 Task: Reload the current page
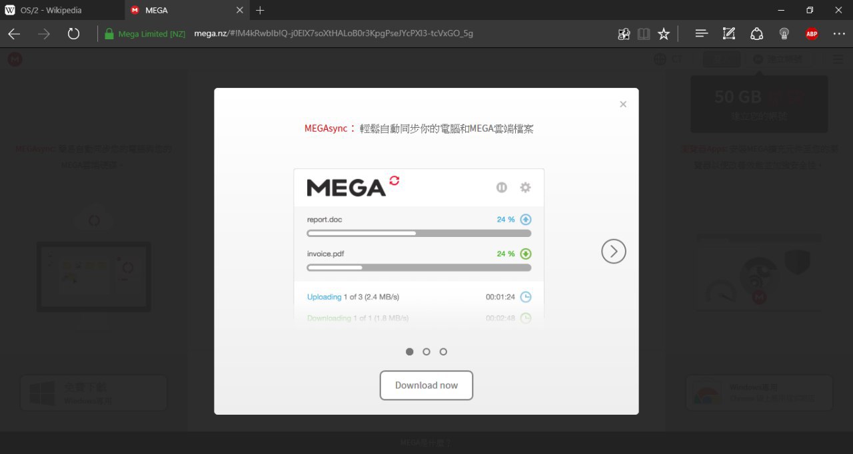74,33
